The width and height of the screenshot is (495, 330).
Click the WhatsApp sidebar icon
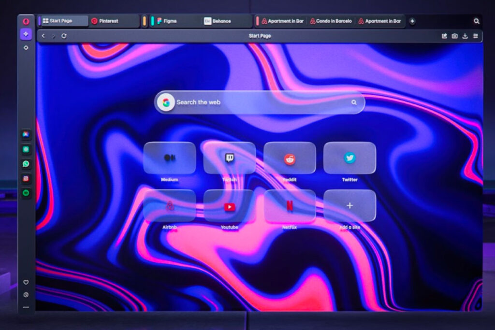26,164
